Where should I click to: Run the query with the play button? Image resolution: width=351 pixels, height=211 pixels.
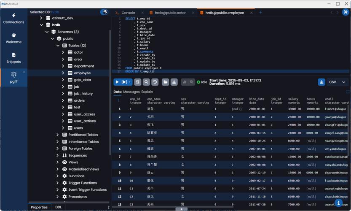[117, 82]
